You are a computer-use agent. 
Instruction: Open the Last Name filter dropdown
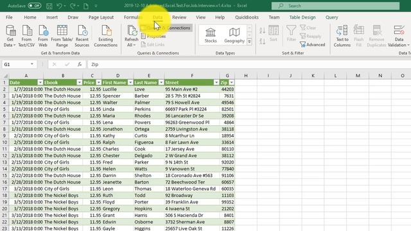click(161, 83)
